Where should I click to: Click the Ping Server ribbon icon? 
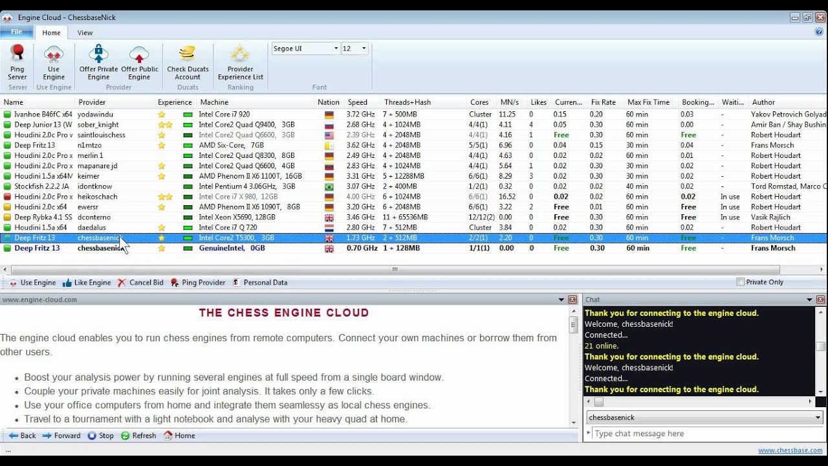(17, 62)
